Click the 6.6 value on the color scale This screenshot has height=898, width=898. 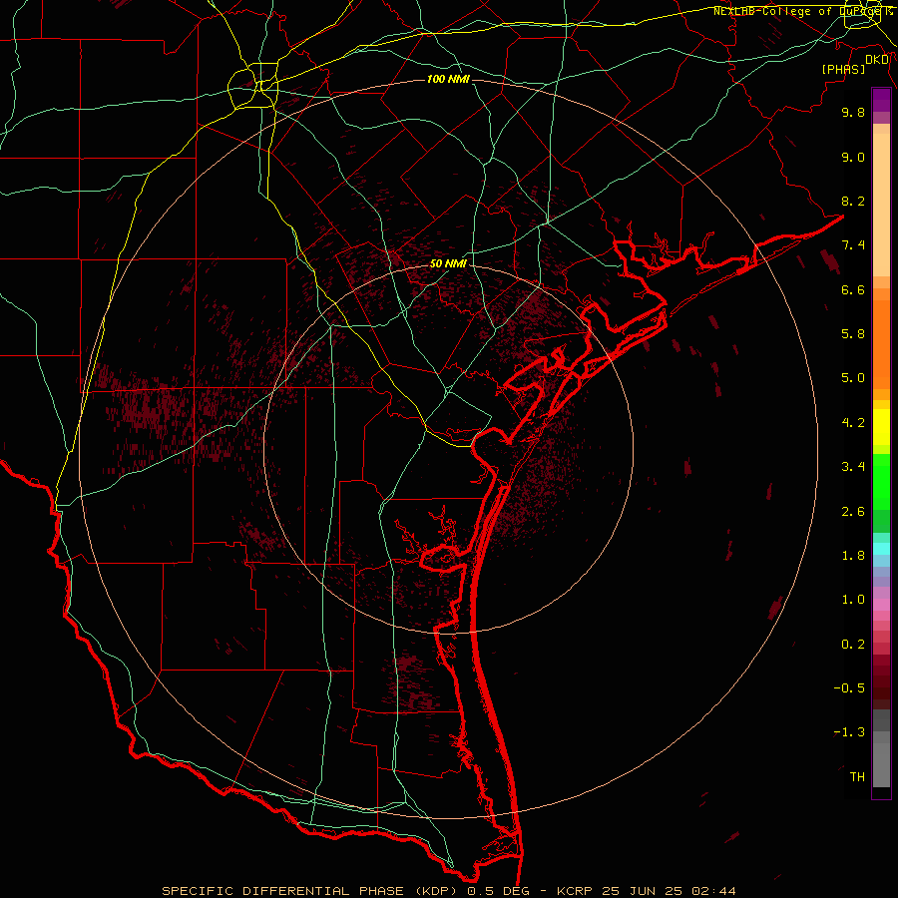853,289
